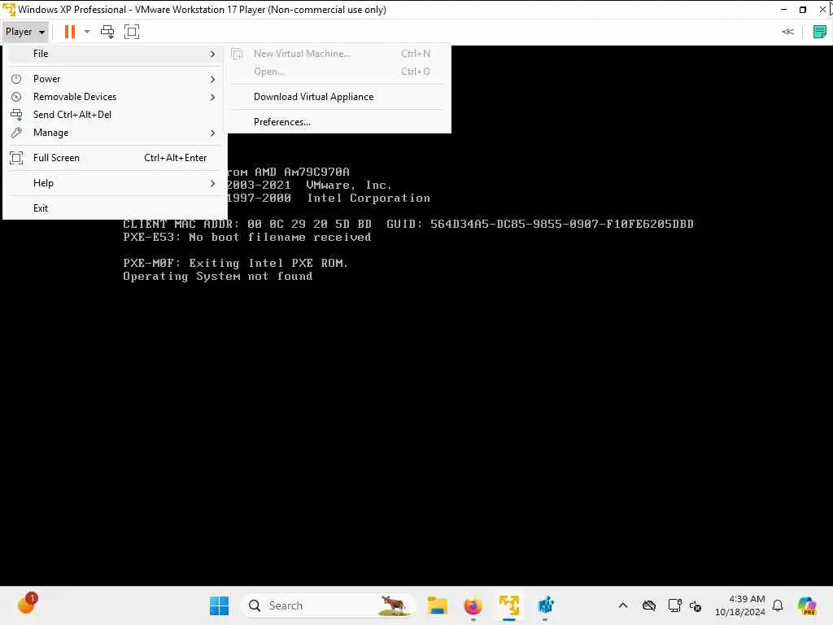Open Firefox from the taskbar
Screen dimensions: 833x625
(x=473, y=605)
